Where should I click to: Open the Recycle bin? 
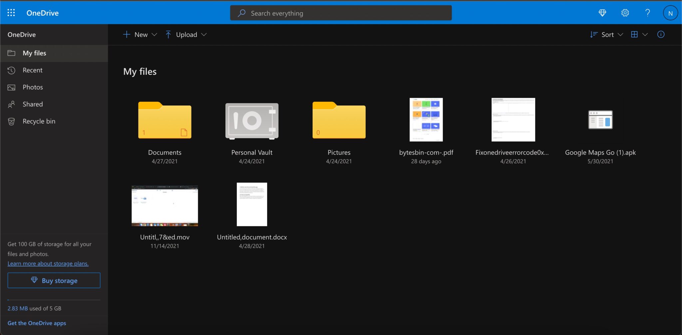pyautogui.click(x=39, y=121)
